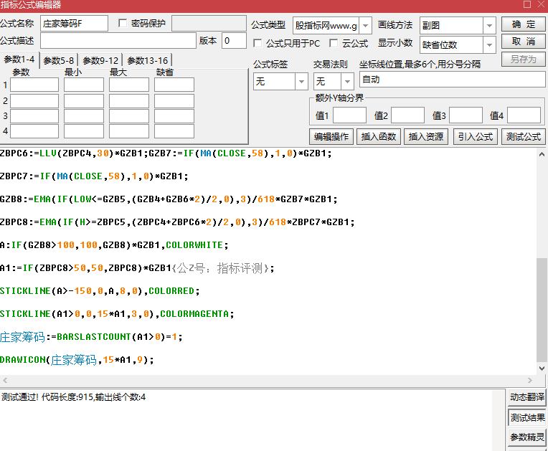
Task: Click the 公式名称 input field
Action: [74, 24]
